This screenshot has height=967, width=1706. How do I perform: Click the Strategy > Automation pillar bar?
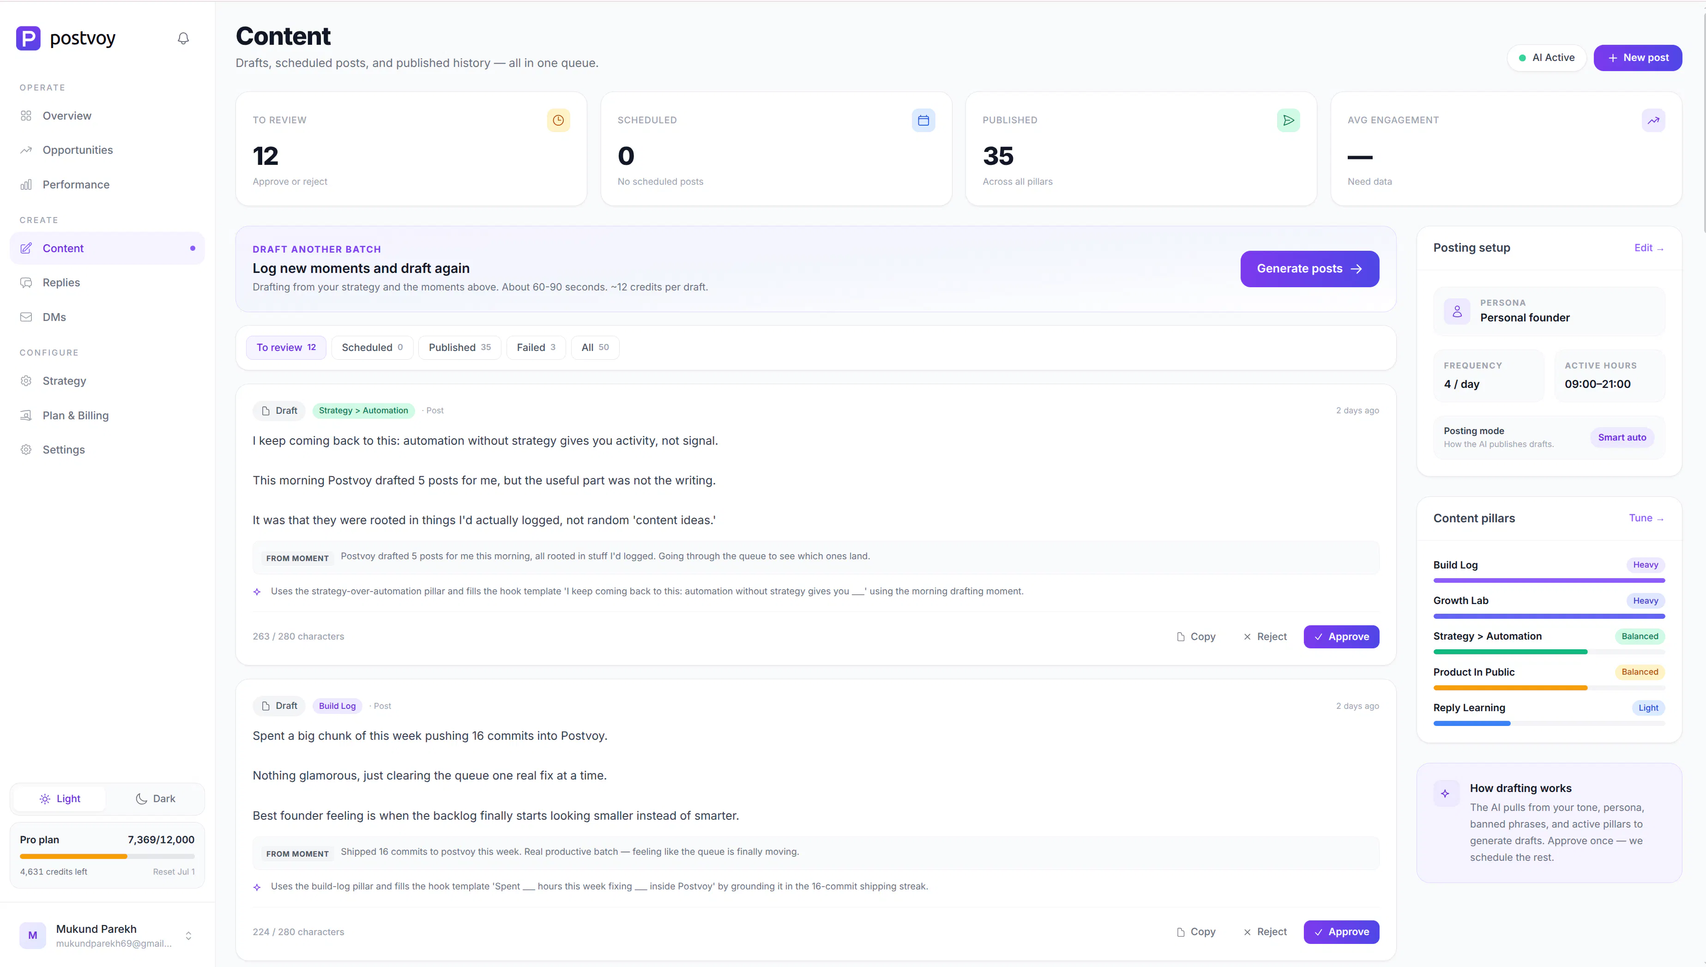click(1549, 652)
